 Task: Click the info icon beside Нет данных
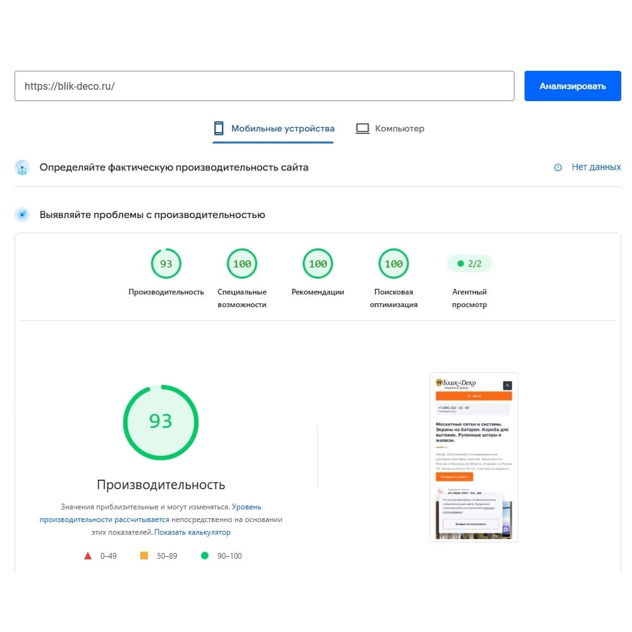(558, 167)
